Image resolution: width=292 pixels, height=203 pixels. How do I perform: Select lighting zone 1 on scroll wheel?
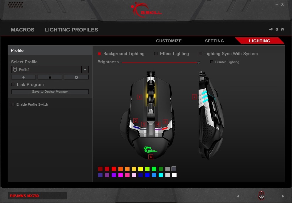coord(140,97)
